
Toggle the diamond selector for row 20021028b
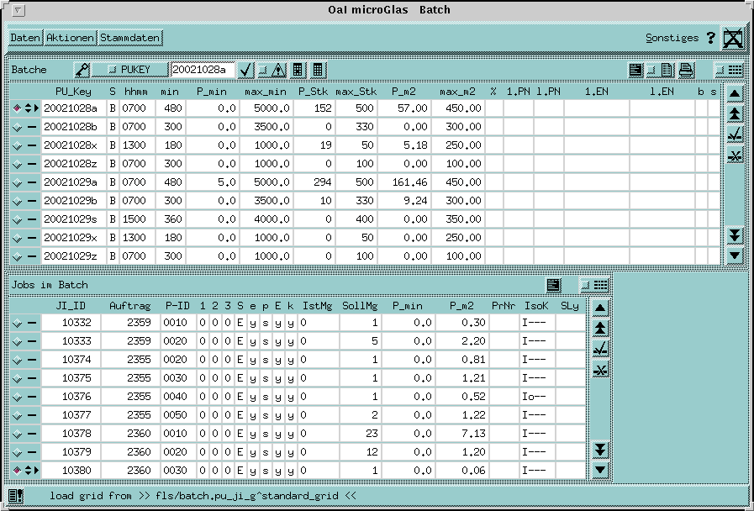click(x=17, y=126)
